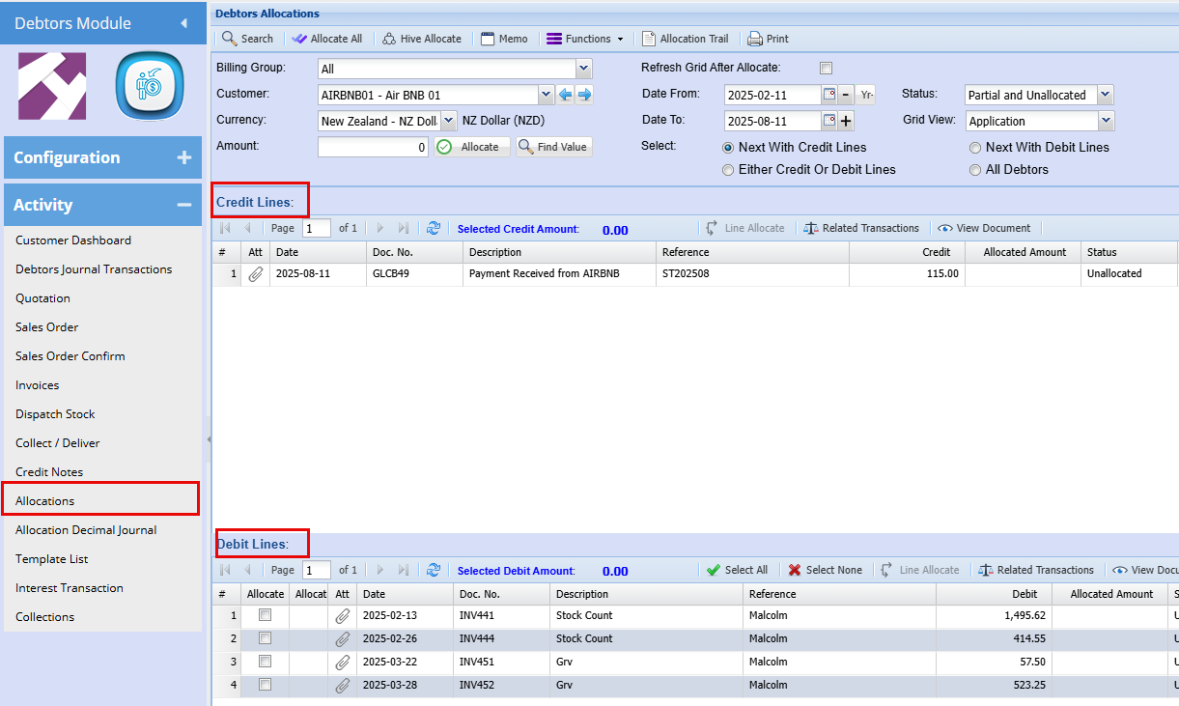Tick the Allocate checkbox for INV444
This screenshot has width=1179, height=706.
pos(266,638)
